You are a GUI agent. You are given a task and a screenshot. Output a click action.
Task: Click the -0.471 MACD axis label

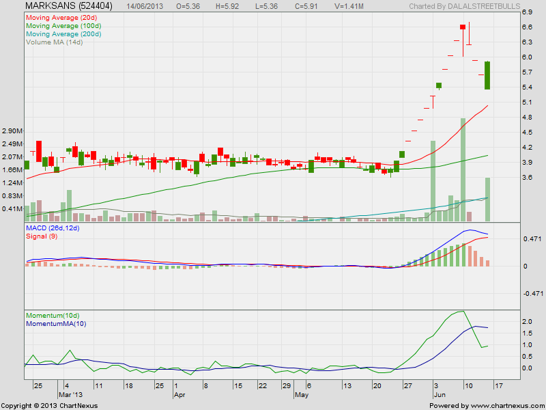pyautogui.click(x=533, y=294)
